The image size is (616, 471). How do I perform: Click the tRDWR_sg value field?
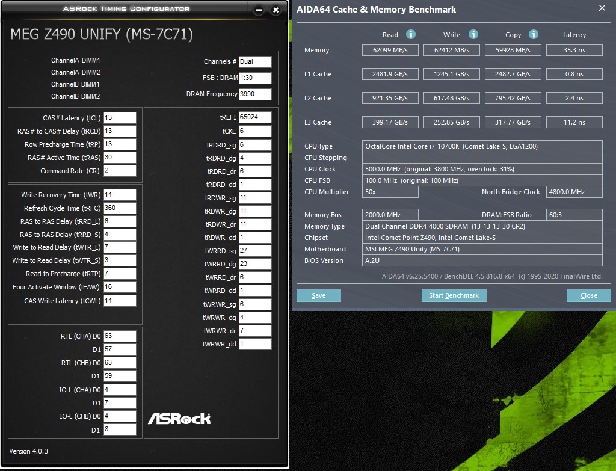point(255,198)
